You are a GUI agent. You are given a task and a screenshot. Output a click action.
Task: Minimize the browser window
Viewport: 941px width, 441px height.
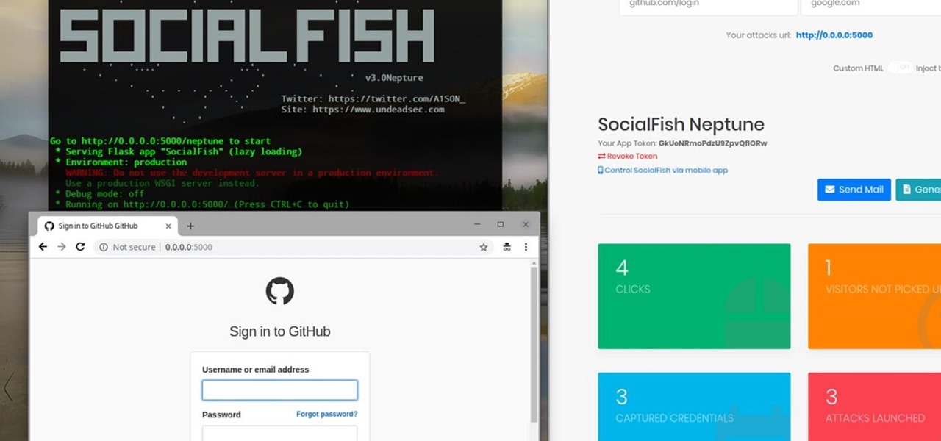[476, 224]
